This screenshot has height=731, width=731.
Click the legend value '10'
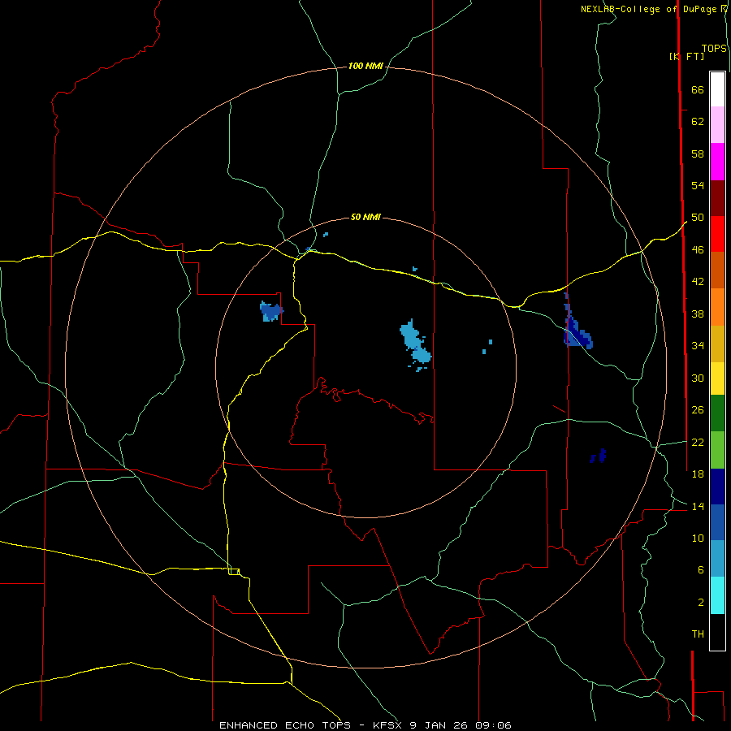[x=698, y=538]
